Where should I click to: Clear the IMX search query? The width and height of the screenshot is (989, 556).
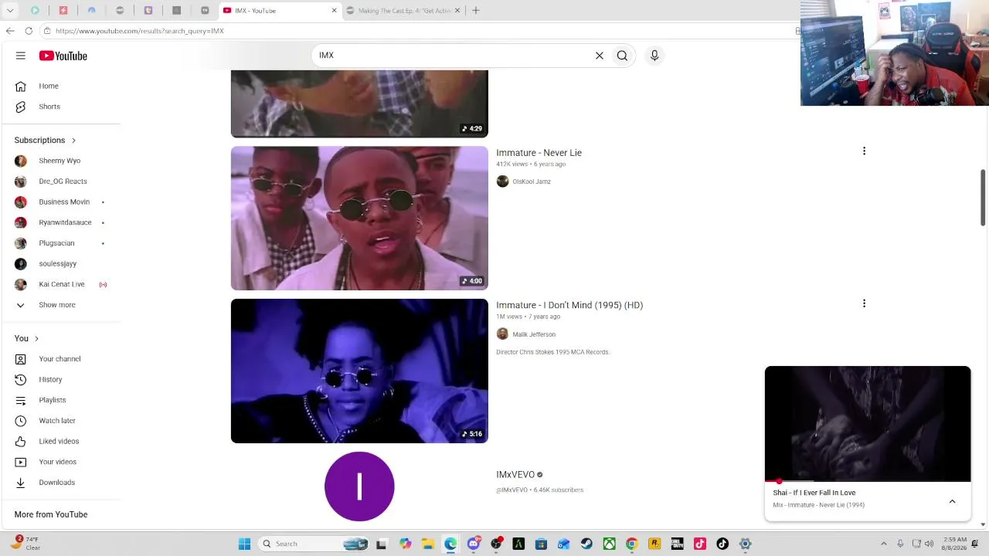click(599, 56)
